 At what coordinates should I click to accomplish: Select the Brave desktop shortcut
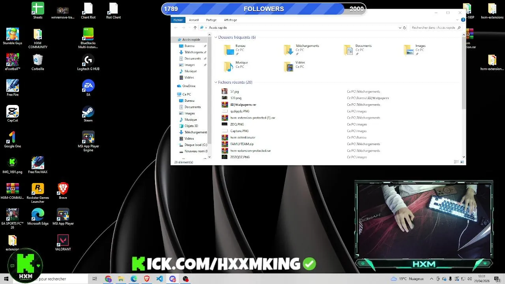coord(63,191)
